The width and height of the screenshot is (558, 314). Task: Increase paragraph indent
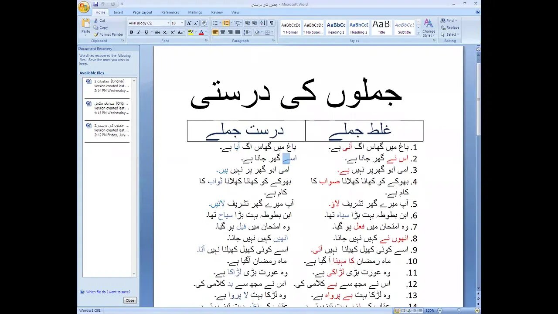click(x=254, y=23)
